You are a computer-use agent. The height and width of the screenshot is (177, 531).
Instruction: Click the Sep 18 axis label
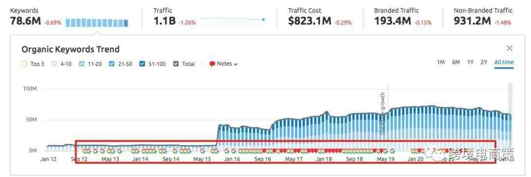click(x=354, y=159)
